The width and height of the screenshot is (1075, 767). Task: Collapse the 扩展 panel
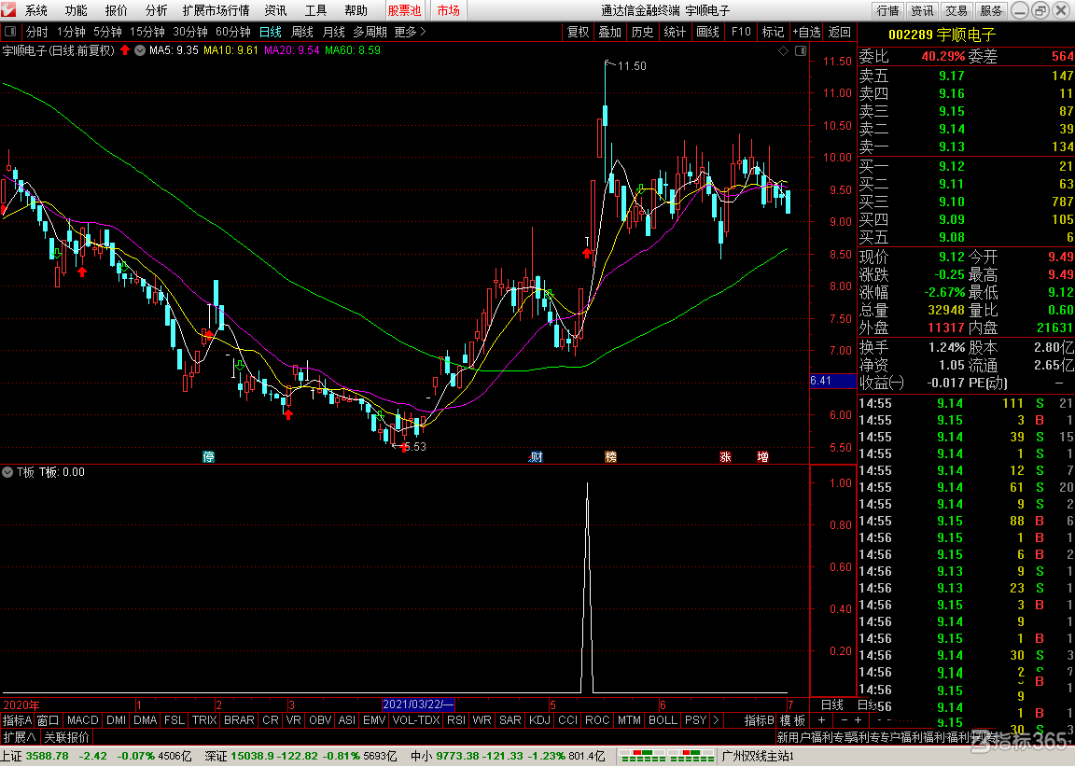20,737
